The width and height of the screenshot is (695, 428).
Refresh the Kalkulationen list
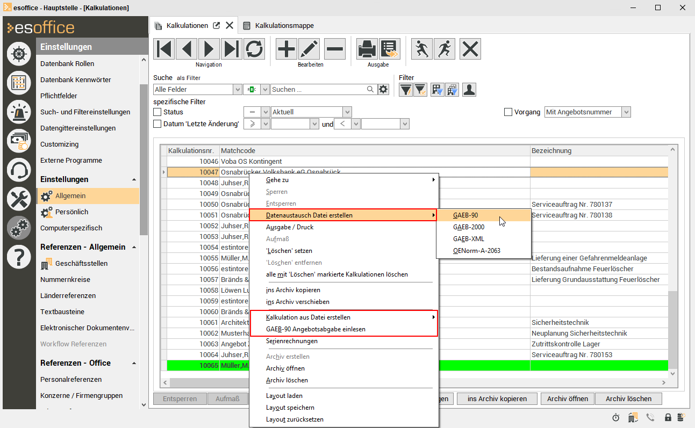tap(254, 49)
